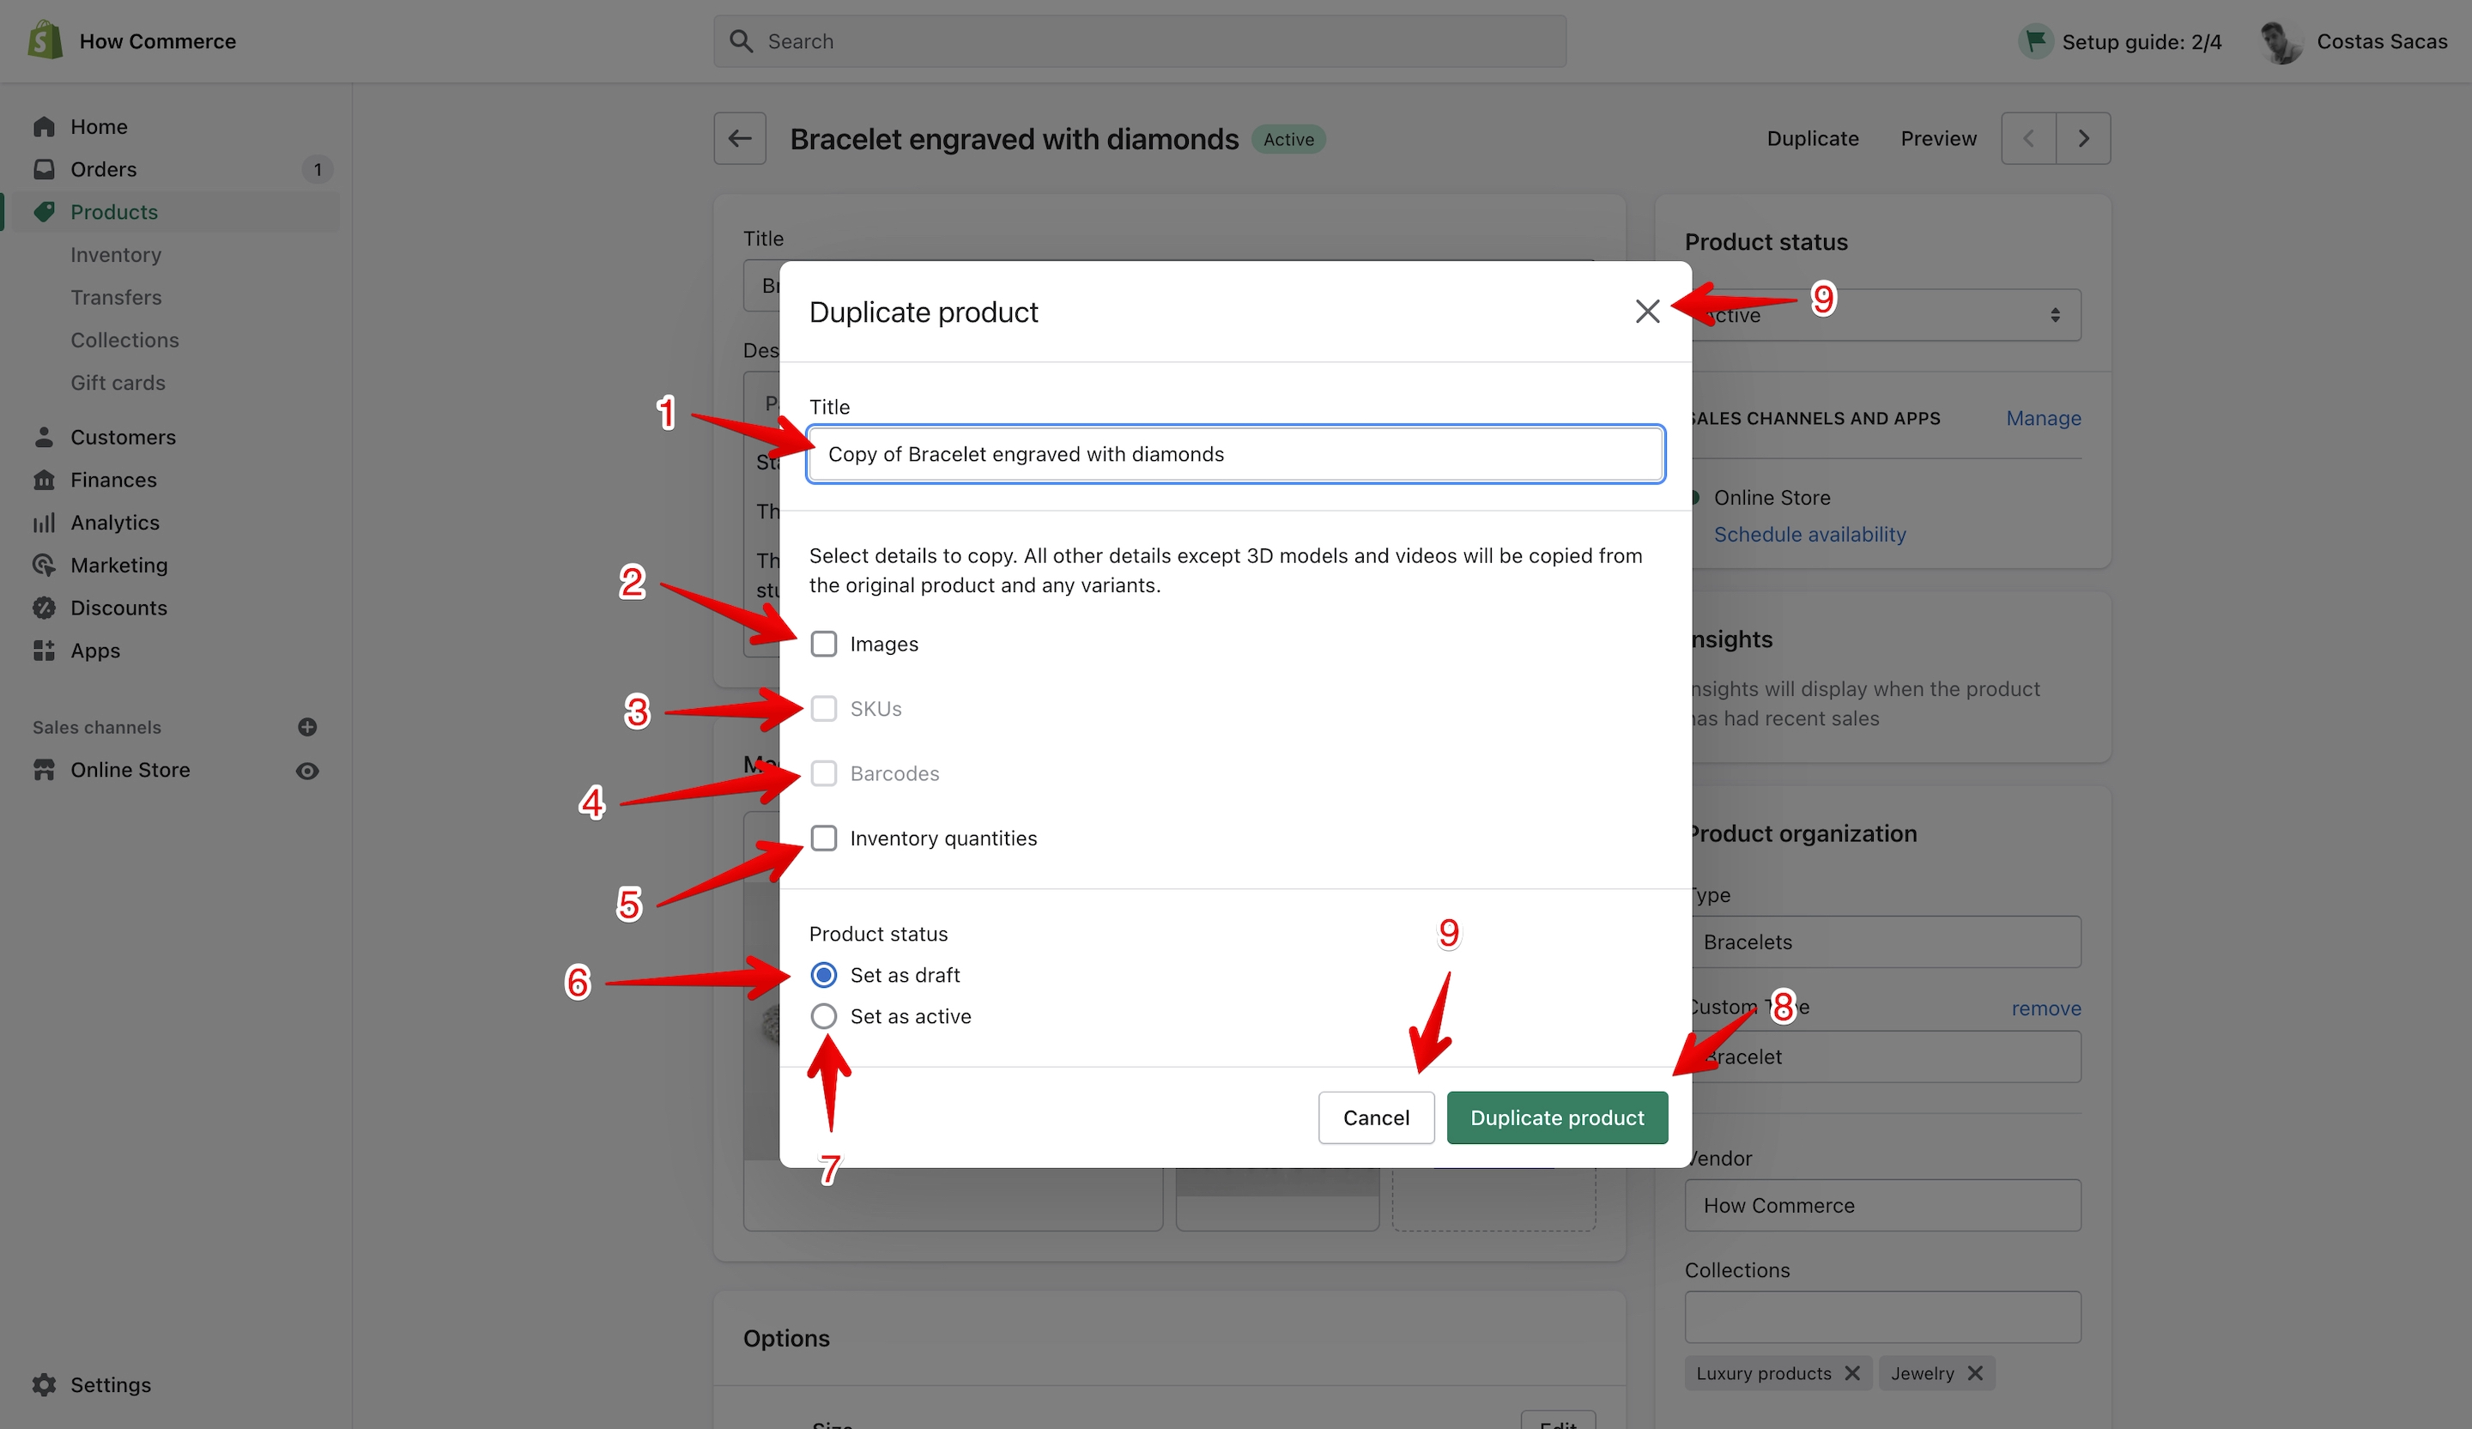Click the Apps grid icon
Screen dimensions: 2472x1429
(x=44, y=651)
